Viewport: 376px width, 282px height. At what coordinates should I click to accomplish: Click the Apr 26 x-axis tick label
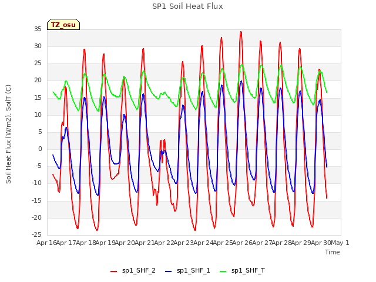pyautogui.click(x=243, y=243)
